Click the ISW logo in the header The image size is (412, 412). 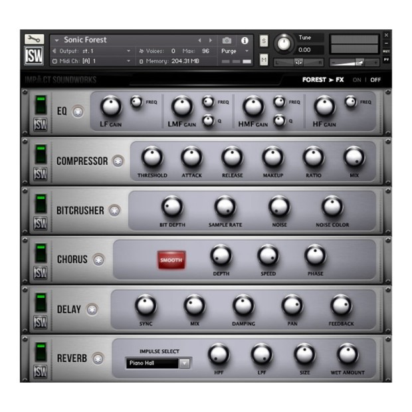pyautogui.click(x=34, y=55)
